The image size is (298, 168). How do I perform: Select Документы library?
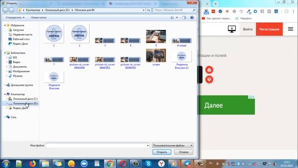[x=20, y=67]
